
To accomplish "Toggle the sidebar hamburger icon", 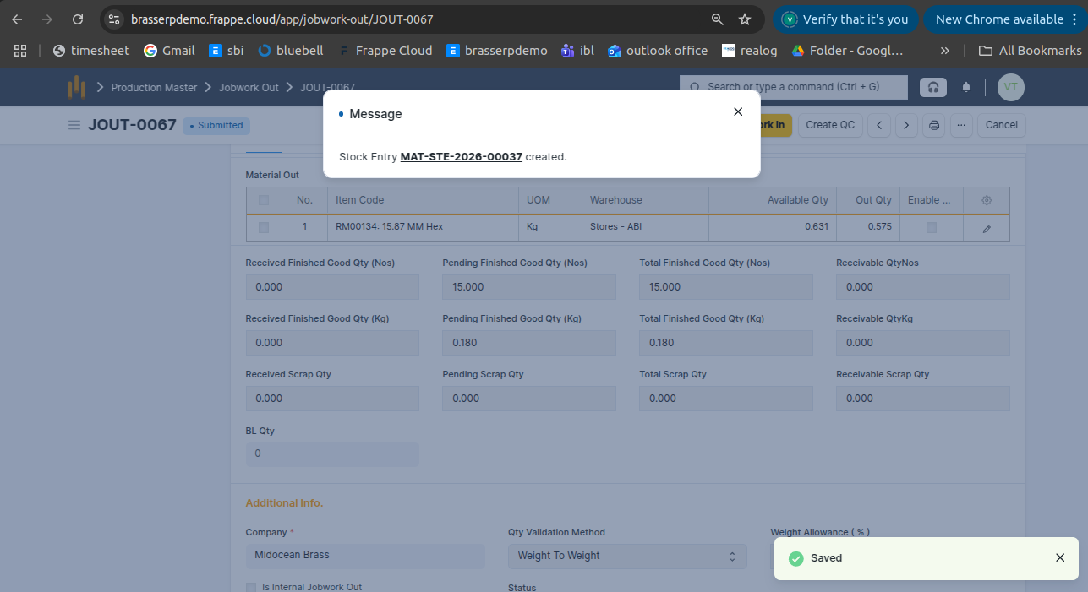I will coord(74,125).
